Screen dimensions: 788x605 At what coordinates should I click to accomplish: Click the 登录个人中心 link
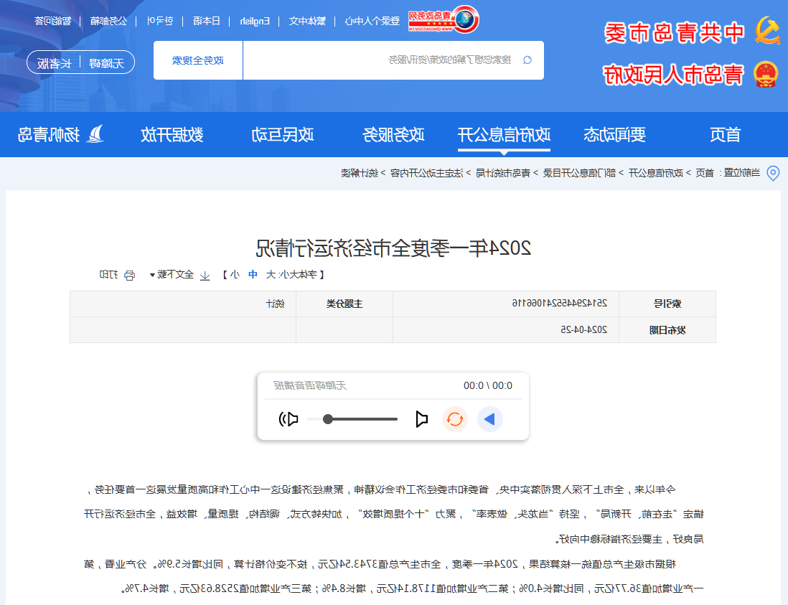(372, 21)
